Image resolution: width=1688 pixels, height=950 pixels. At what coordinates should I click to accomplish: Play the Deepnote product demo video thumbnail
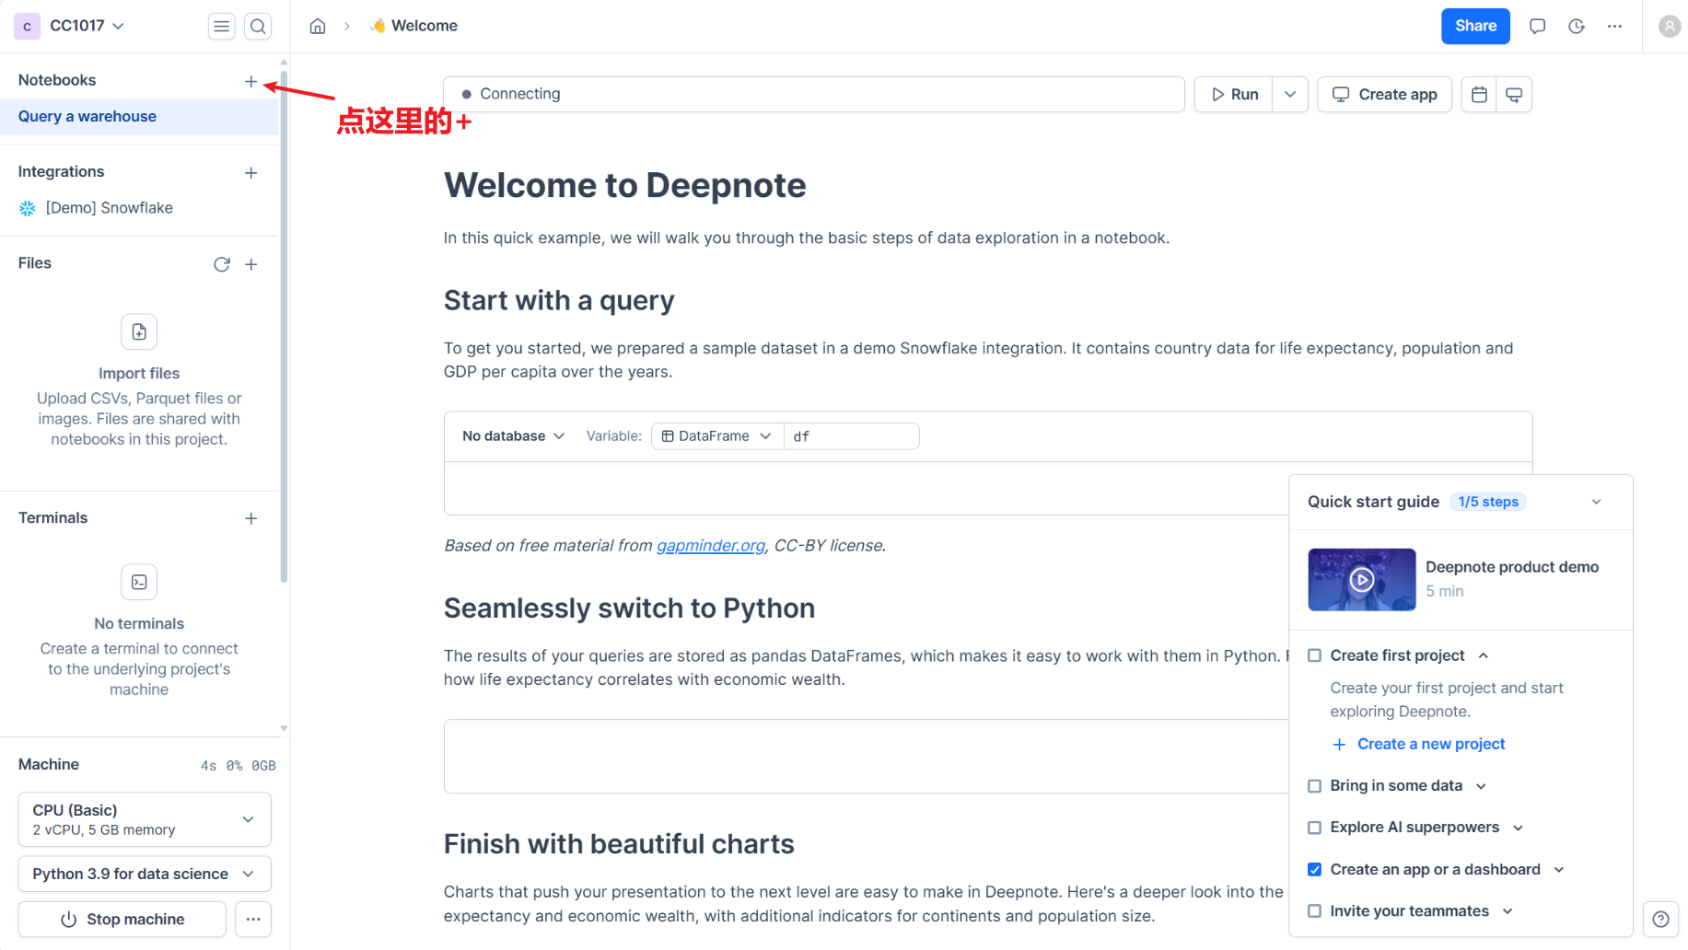pyautogui.click(x=1362, y=580)
